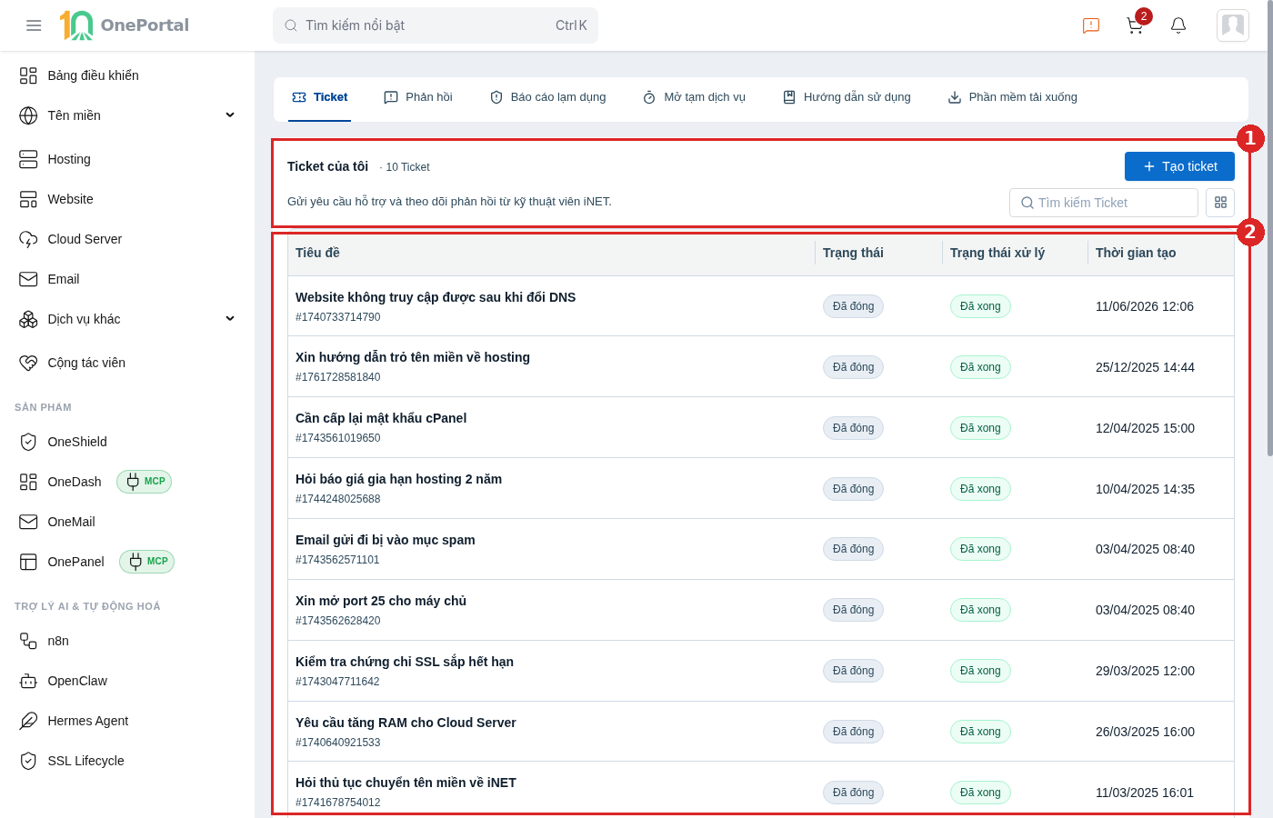
Task: Open the Hướng dẫn sử dụng tab
Action: tap(847, 97)
